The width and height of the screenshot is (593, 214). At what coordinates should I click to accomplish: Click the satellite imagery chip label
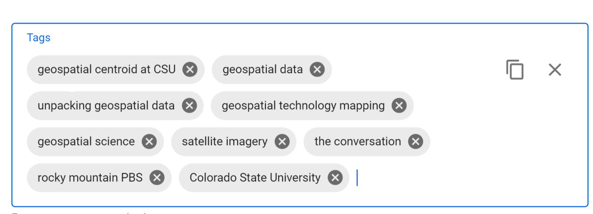coord(224,142)
